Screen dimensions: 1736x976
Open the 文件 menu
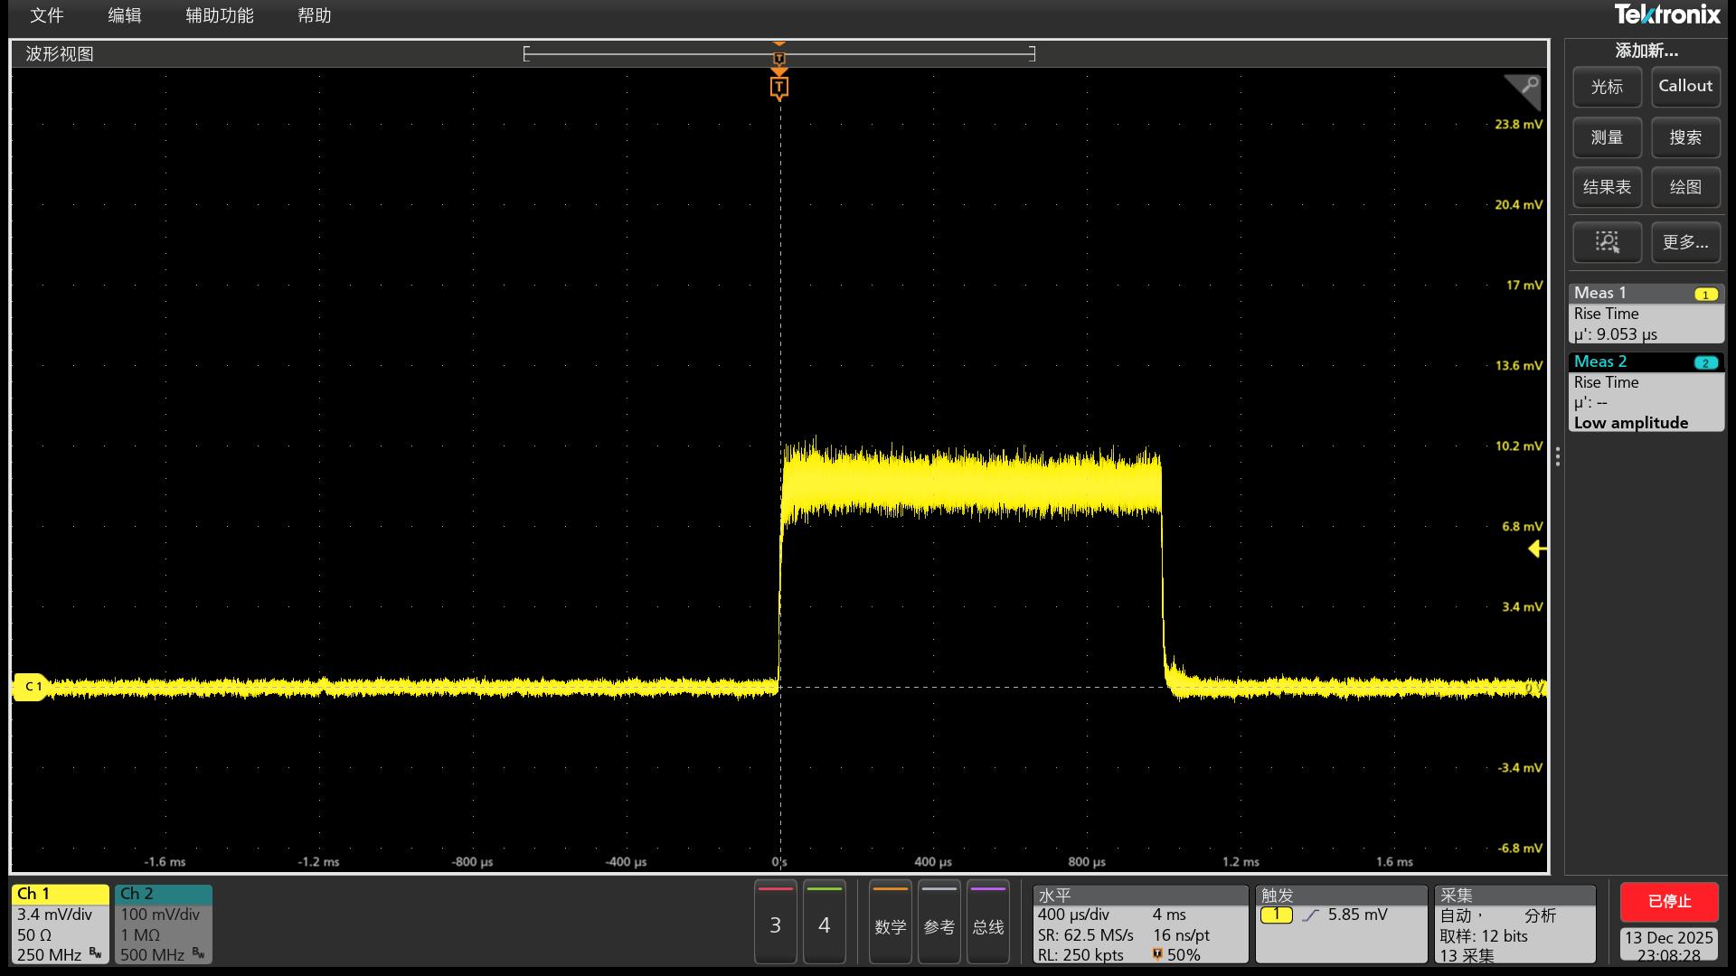[47, 15]
